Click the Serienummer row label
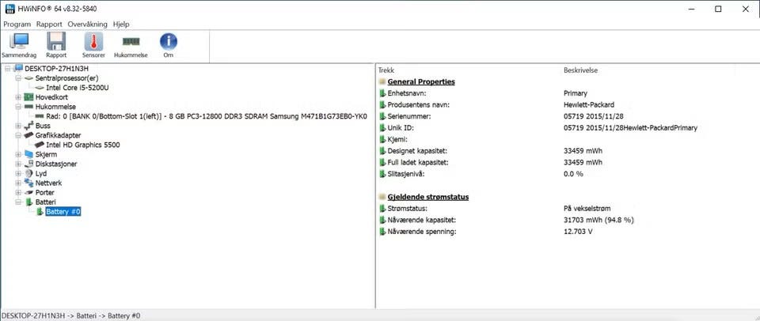The width and height of the screenshot is (760, 321). pos(409,116)
